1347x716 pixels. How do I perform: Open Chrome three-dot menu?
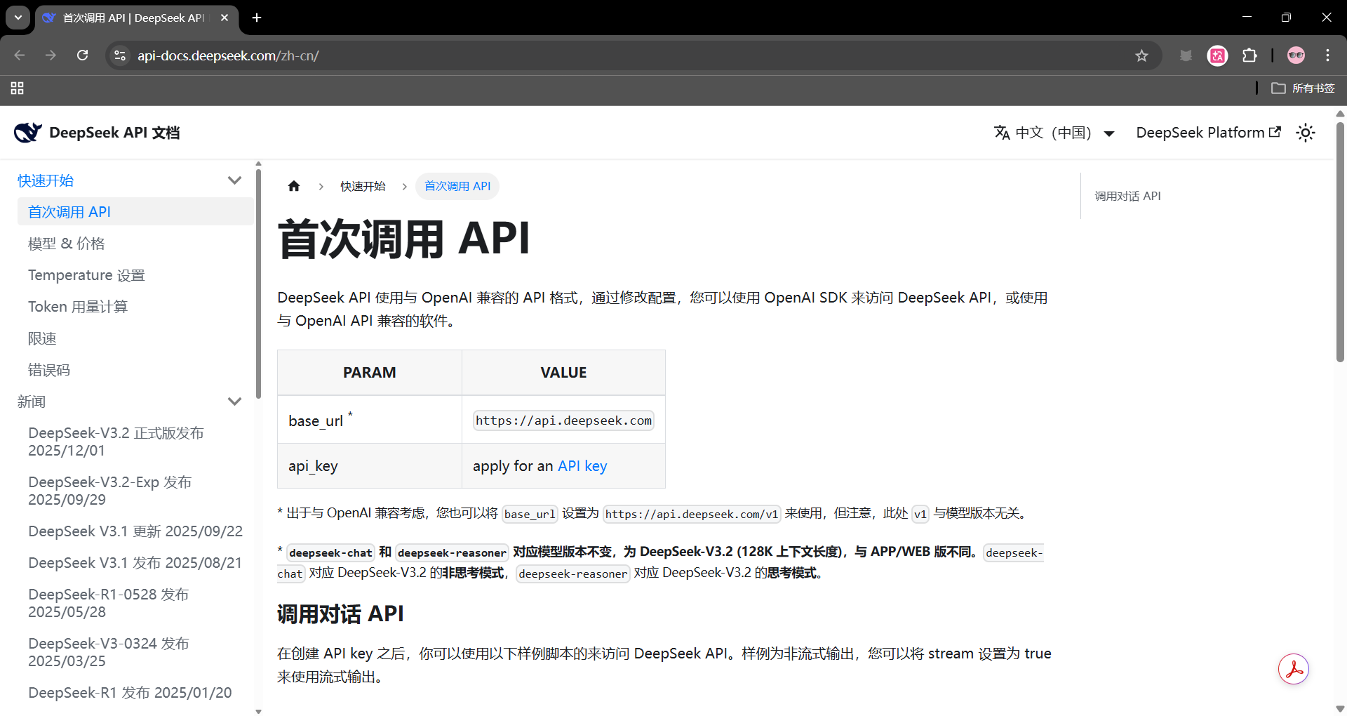coord(1327,55)
